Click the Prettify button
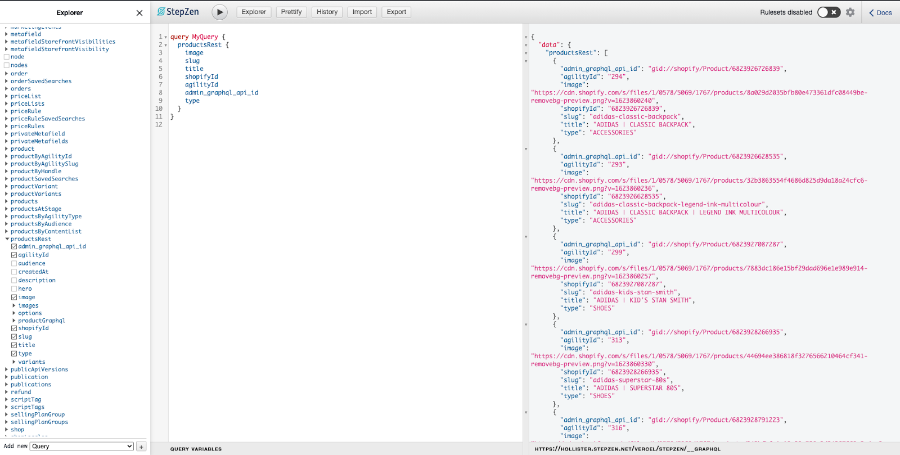Screen dimensions: 900x455 point(291,12)
